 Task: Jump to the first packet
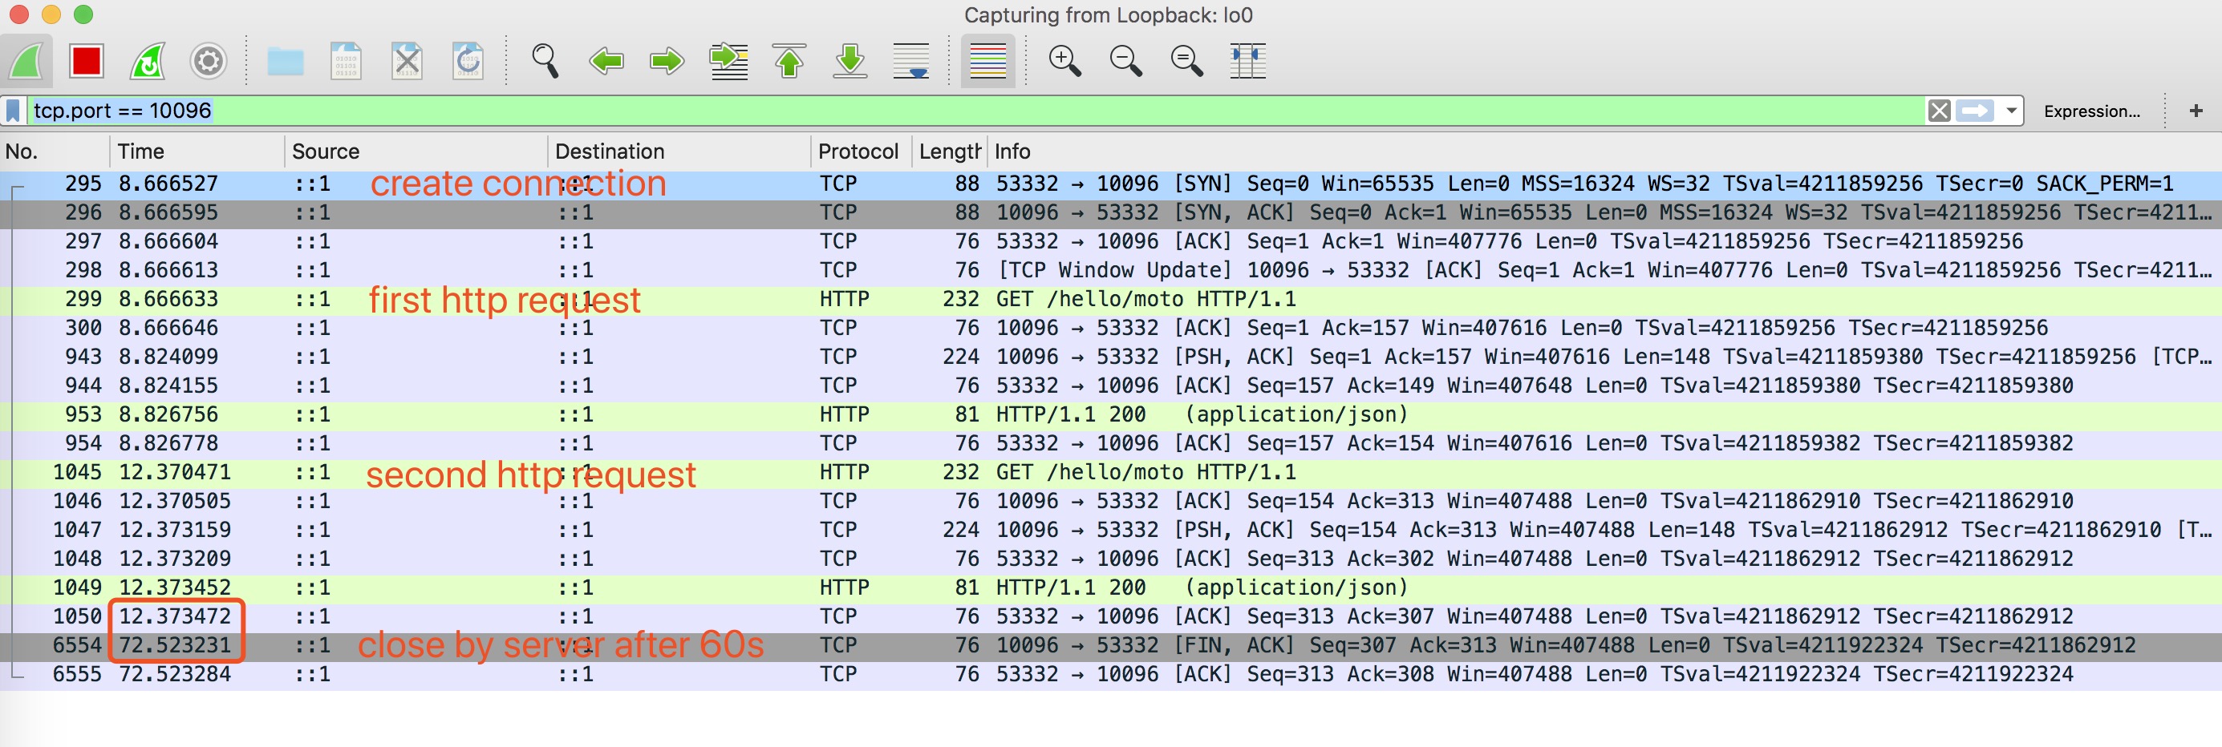[x=789, y=61]
